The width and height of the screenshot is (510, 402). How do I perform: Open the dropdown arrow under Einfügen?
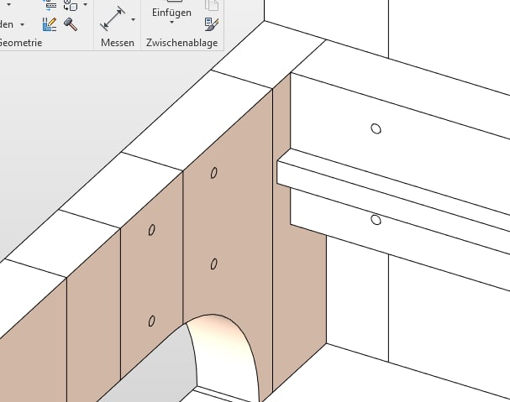(x=171, y=24)
